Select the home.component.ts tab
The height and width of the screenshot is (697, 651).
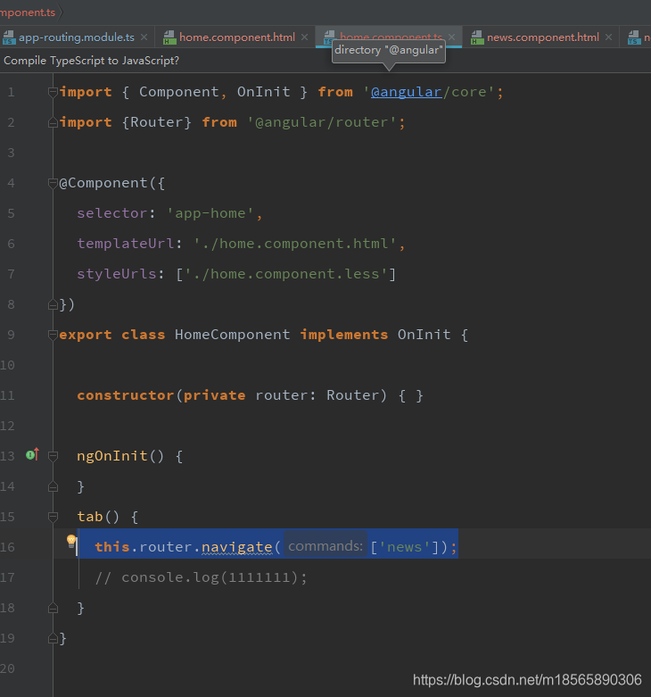391,37
